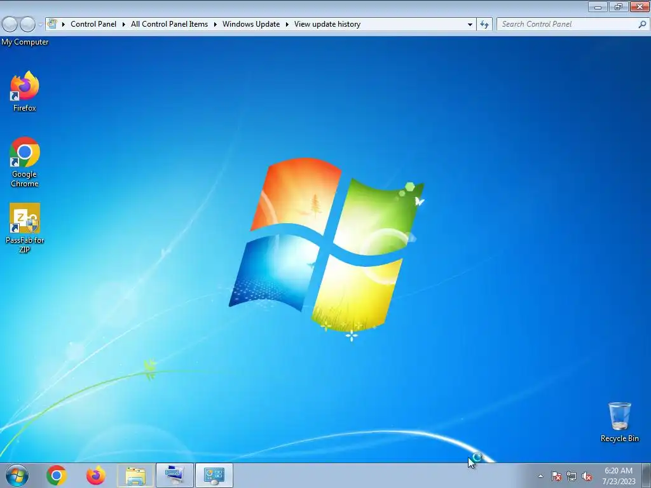Image resolution: width=651 pixels, height=488 pixels.
Task: Click the Show desktop strip beside clock
Action: pos(647,475)
